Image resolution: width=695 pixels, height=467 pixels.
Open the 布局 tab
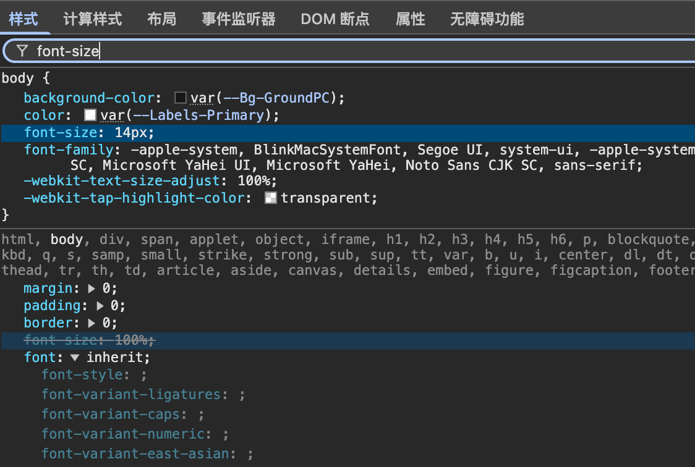click(x=161, y=19)
